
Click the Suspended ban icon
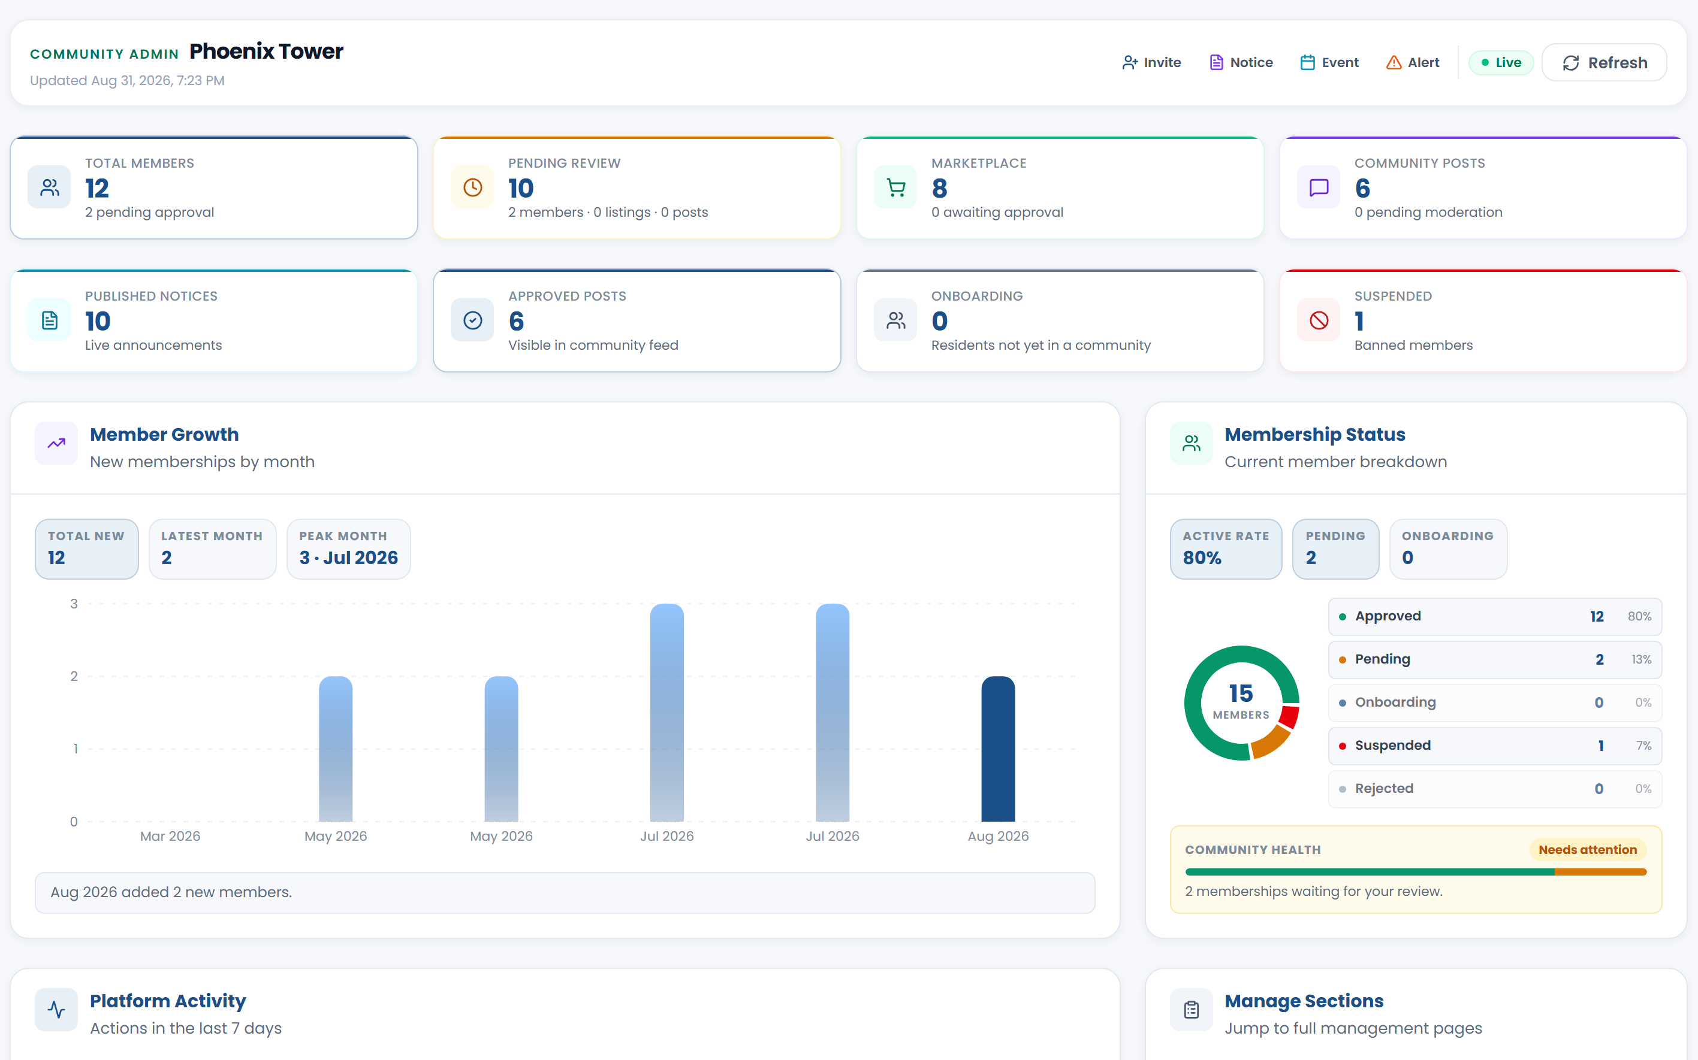tap(1319, 320)
